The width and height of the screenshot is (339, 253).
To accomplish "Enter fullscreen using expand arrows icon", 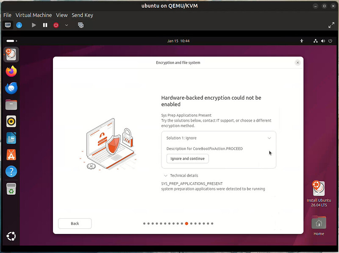I will pos(332,25).
